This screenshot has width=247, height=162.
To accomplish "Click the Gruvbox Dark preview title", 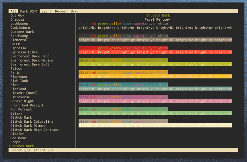I will click(158, 15).
